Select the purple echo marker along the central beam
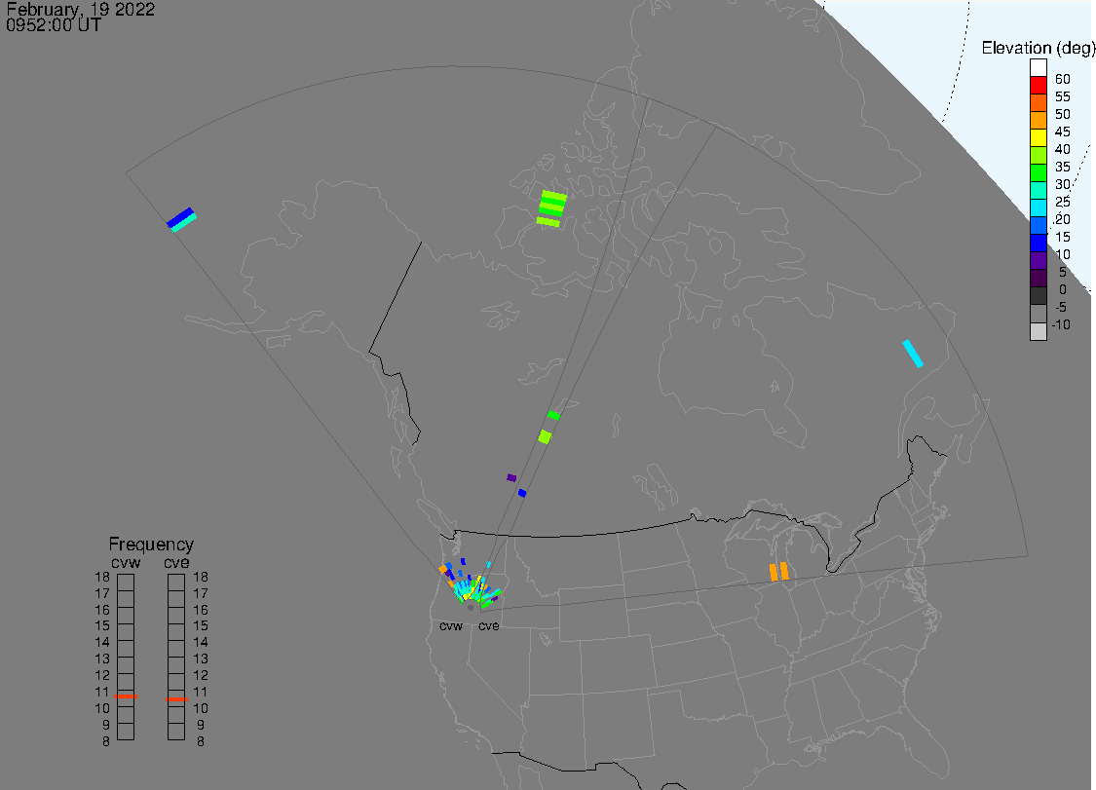 [511, 477]
